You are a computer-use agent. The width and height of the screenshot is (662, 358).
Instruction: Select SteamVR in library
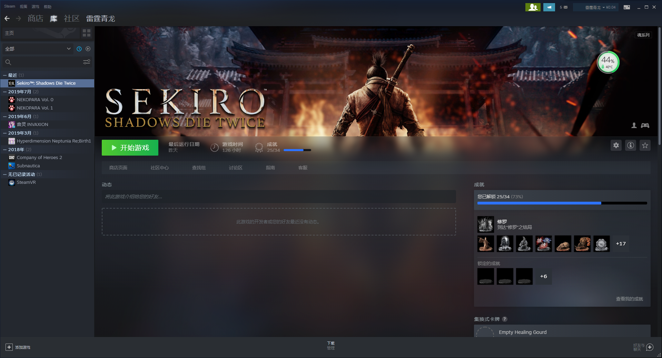point(47,182)
